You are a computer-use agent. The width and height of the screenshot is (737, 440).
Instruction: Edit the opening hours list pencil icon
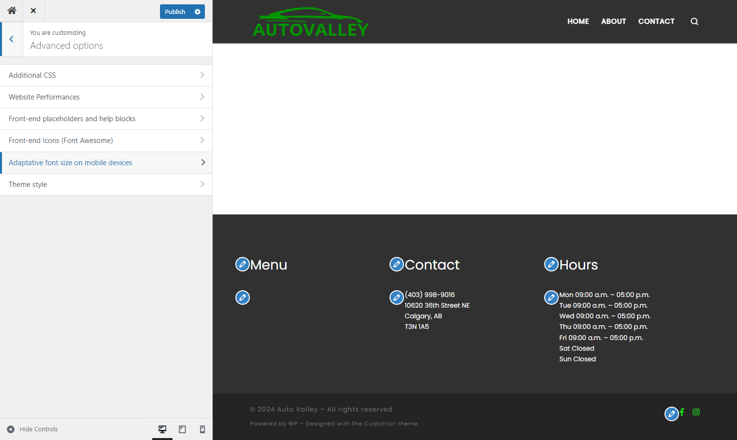coord(551,298)
